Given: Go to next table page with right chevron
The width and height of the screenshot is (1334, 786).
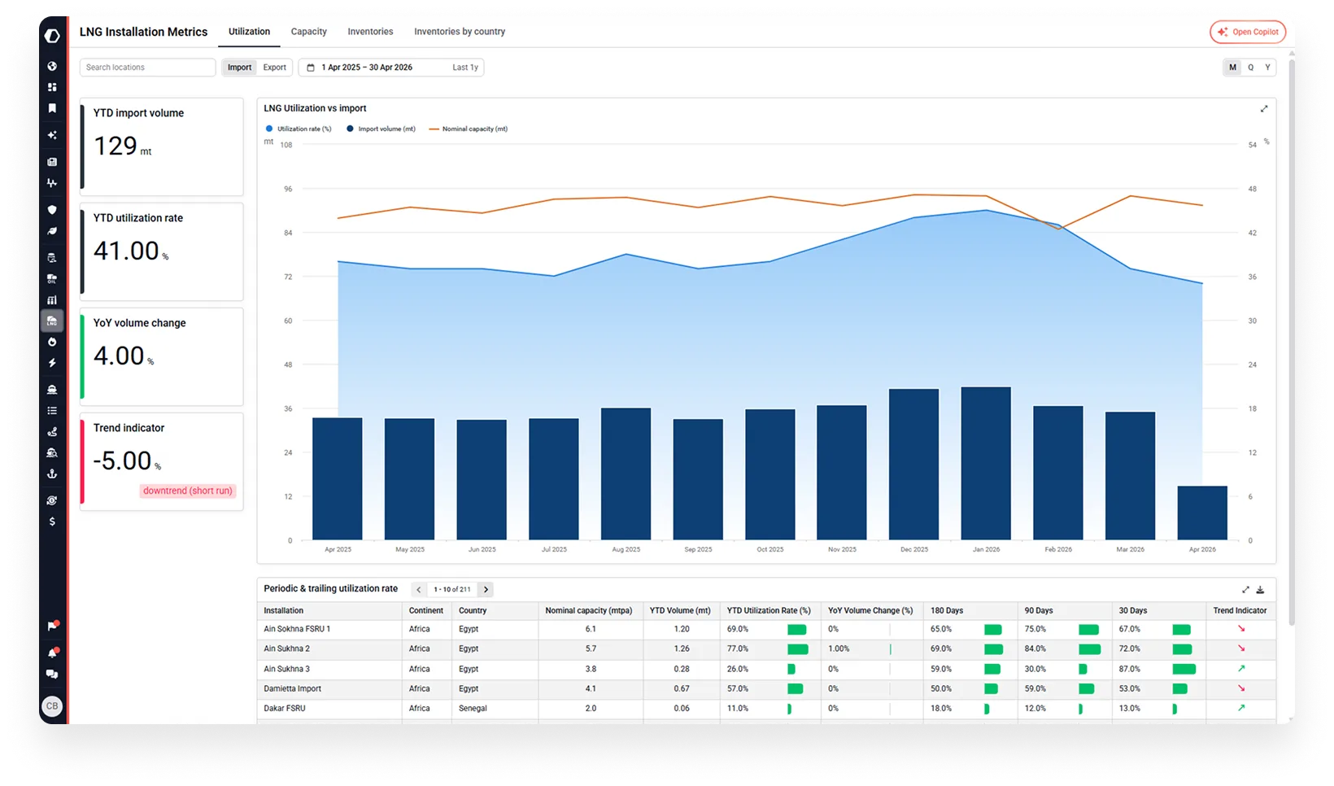Looking at the screenshot, I should [486, 589].
